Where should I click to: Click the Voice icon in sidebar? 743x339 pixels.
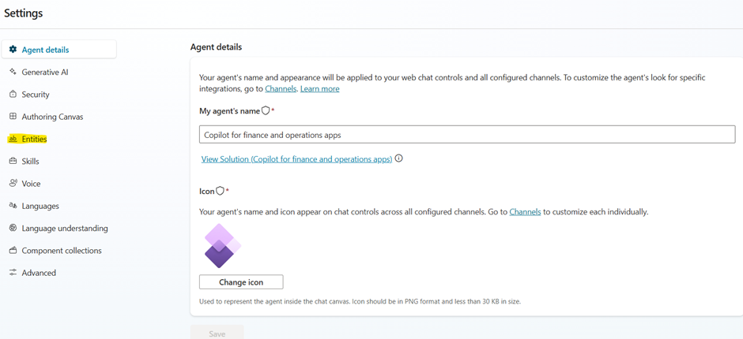13,184
